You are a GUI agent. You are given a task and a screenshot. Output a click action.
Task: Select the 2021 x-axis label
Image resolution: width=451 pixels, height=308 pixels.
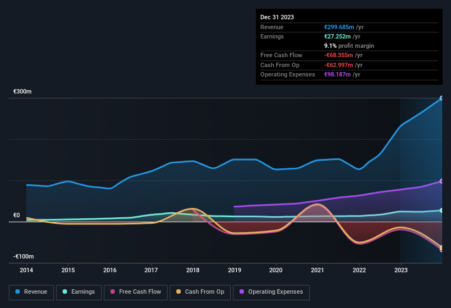pos(318,270)
